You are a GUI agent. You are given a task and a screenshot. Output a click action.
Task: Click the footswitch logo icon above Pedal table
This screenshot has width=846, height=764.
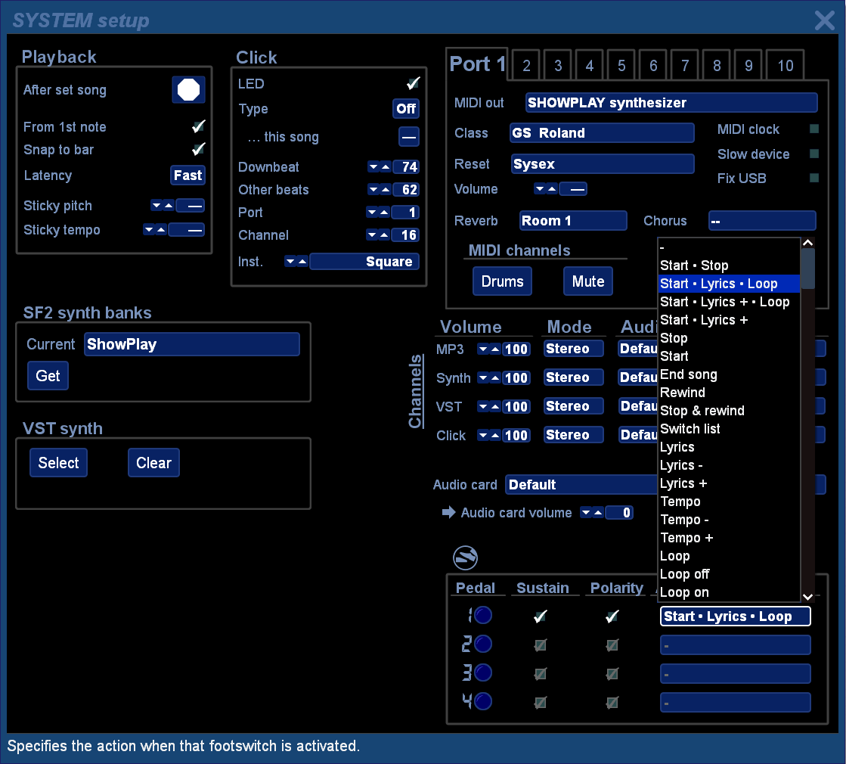tap(465, 558)
